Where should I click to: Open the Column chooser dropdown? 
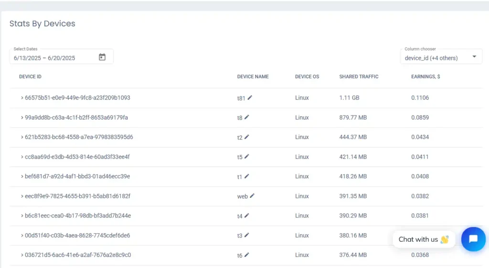[x=441, y=57]
